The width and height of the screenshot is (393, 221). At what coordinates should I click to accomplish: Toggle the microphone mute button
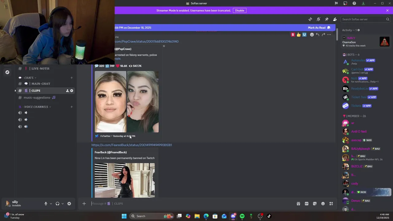pos(46,204)
